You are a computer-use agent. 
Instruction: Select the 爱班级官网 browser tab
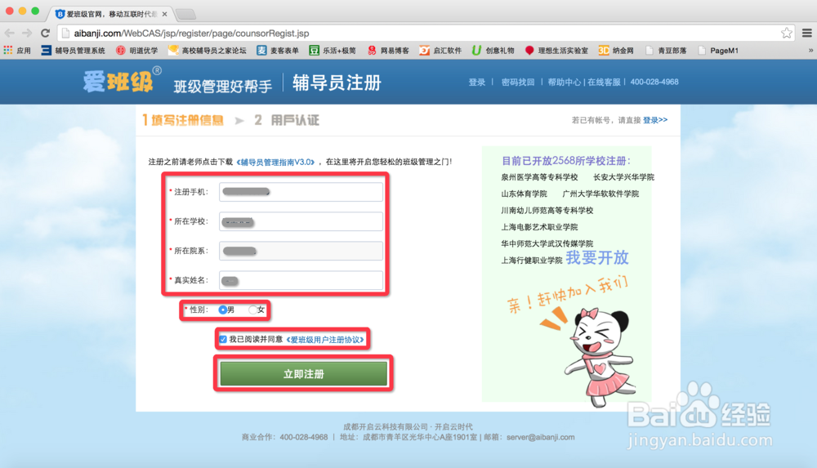pyautogui.click(x=111, y=14)
